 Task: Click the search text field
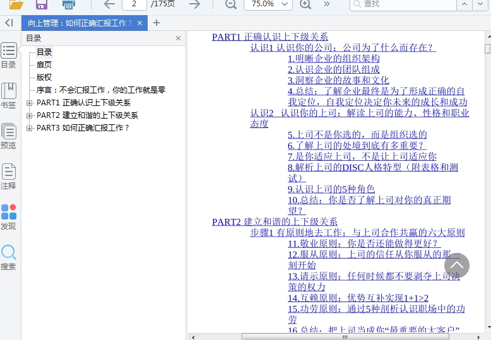pos(403,4)
